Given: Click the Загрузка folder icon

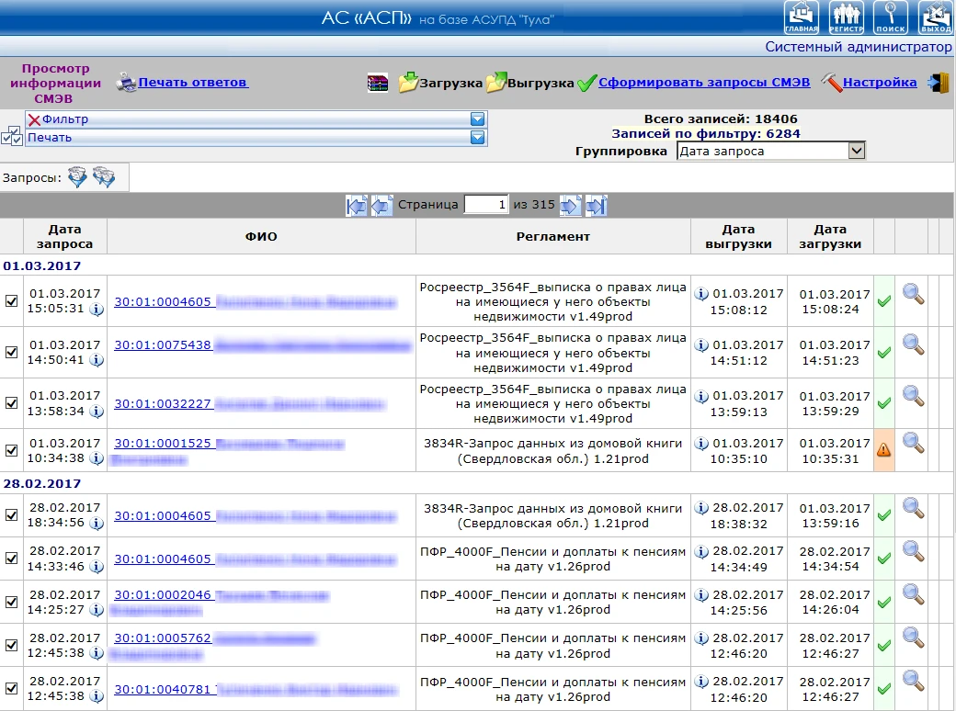Looking at the screenshot, I should point(408,83).
